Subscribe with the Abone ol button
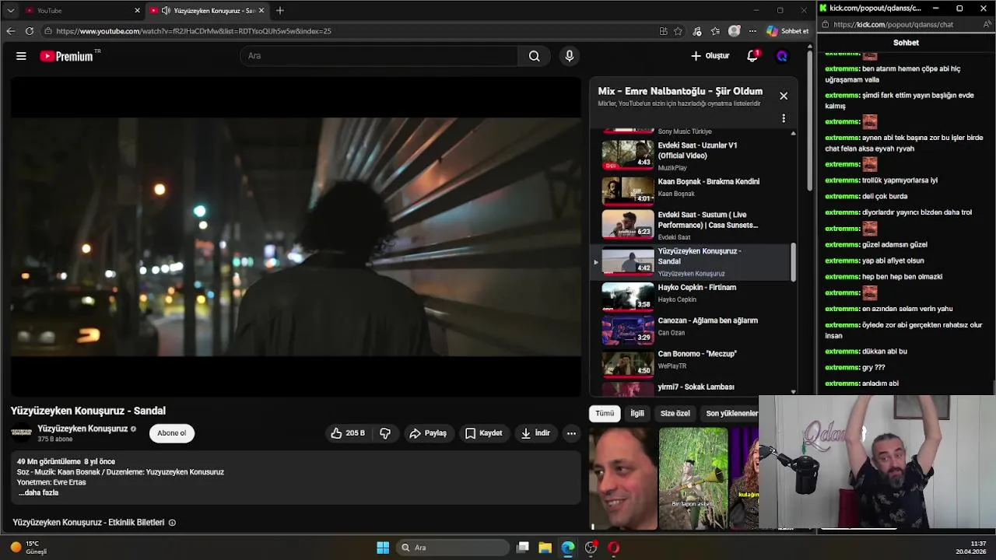This screenshot has width=996, height=560. pyautogui.click(x=172, y=433)
